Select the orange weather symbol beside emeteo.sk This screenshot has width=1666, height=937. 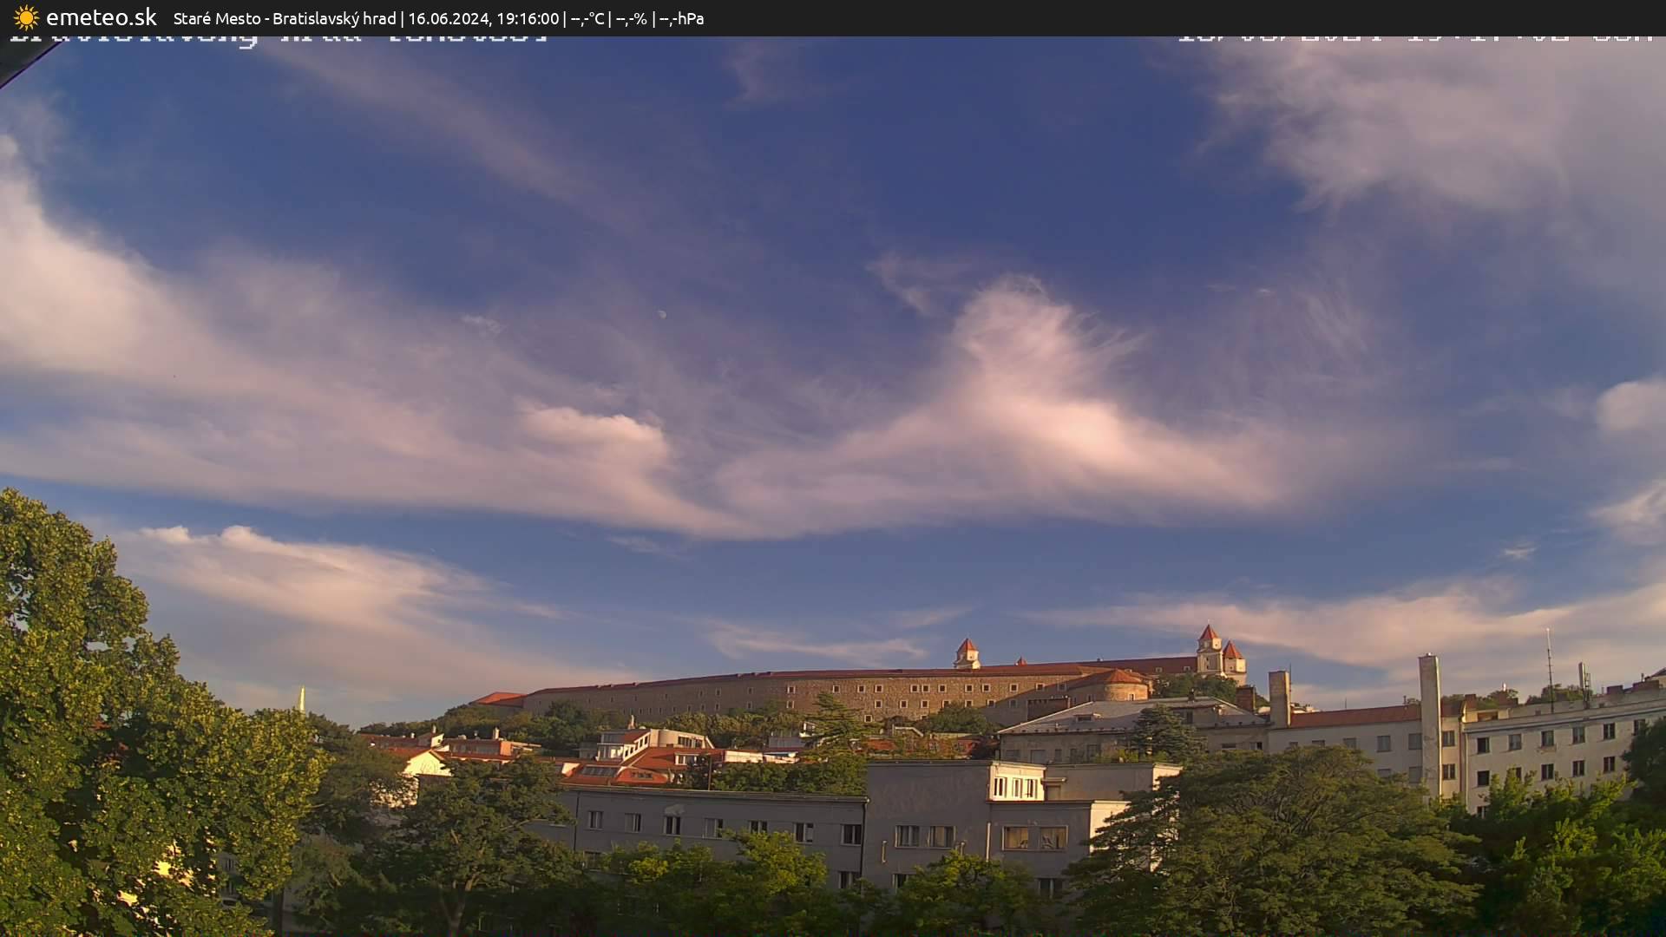pyautogui.click(x=25, y=16)
